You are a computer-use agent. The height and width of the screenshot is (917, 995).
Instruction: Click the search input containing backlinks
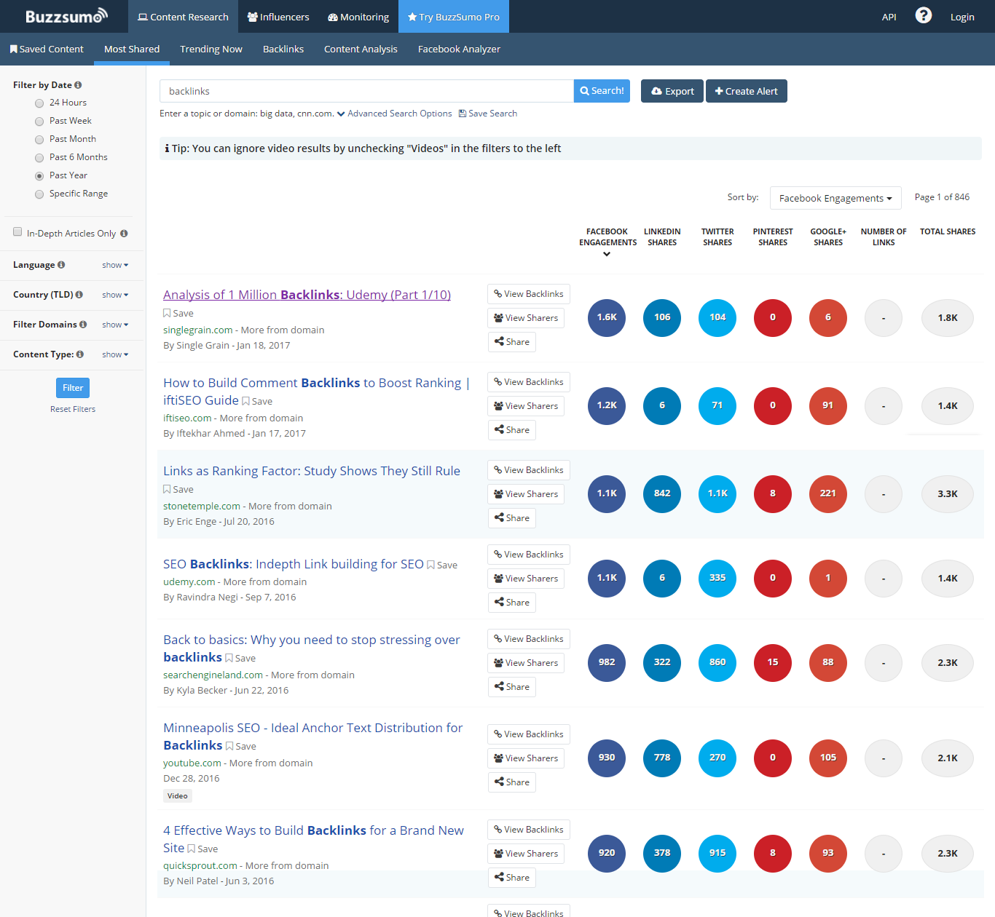click(366, 91)
